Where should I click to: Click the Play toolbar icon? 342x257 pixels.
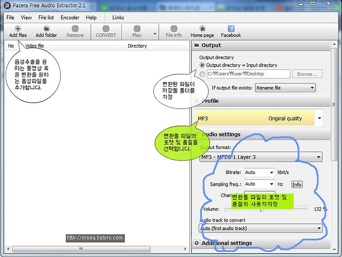point(137,29)
